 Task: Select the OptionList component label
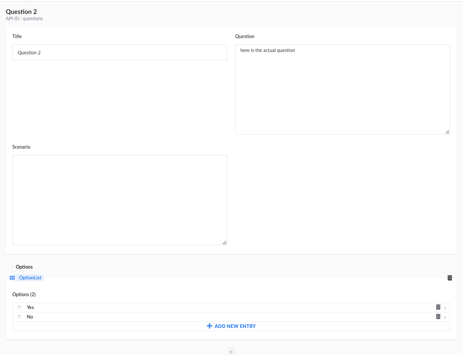pyautogui.click(x=30, y=278)
